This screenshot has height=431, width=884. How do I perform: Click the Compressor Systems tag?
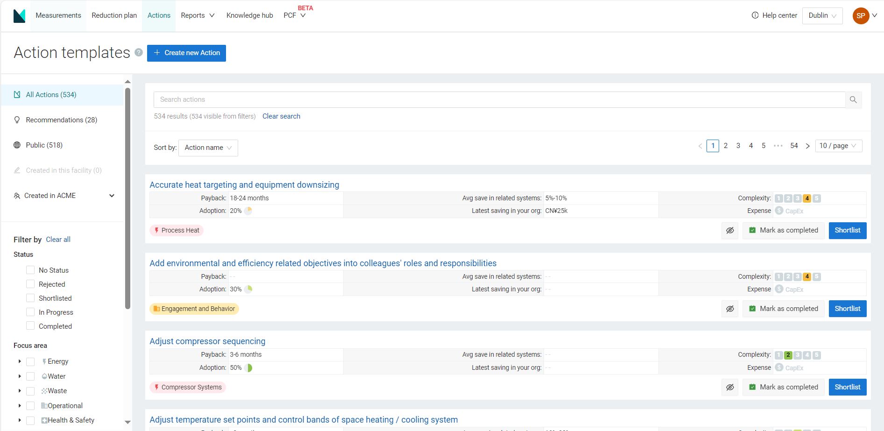click(x=188, y=387)
